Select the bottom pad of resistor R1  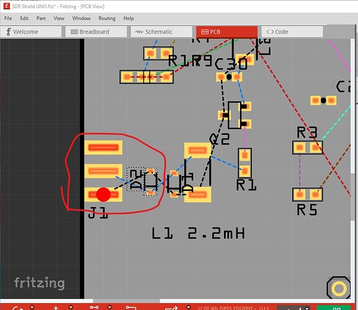coord(244,171)
